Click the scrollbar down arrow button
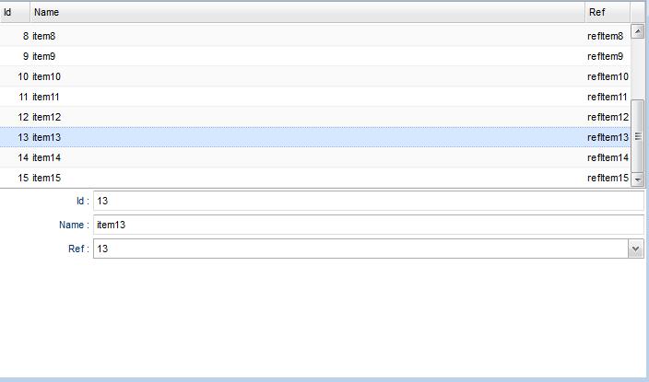Image resolution: width=649 pixels, height=382 pixels. point(637,180)
